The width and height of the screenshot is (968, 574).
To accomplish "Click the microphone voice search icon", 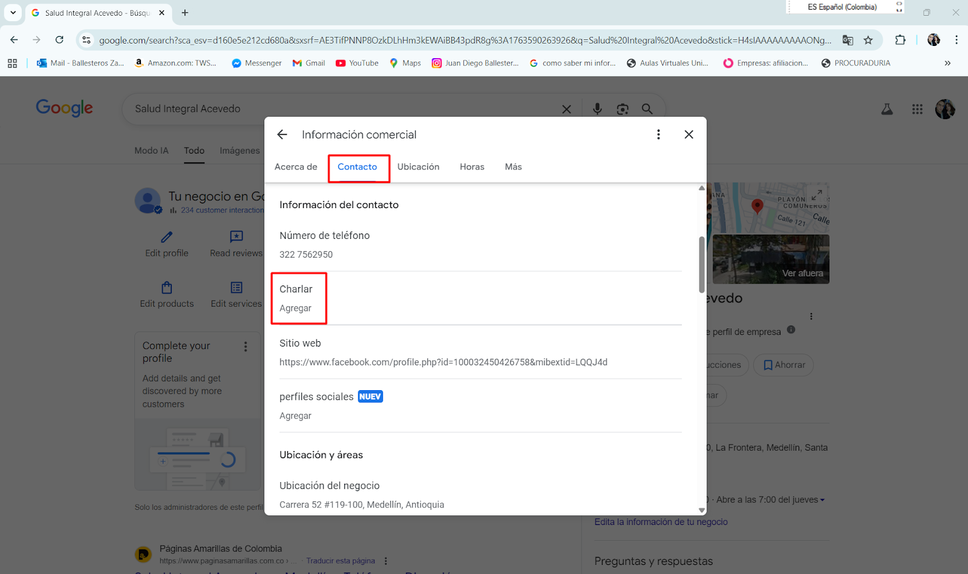I will point(597,109).
